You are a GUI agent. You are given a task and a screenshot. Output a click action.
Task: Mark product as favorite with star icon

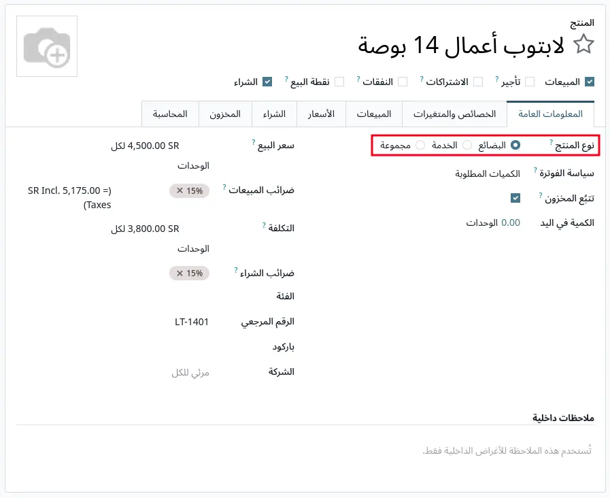[584, 44]
